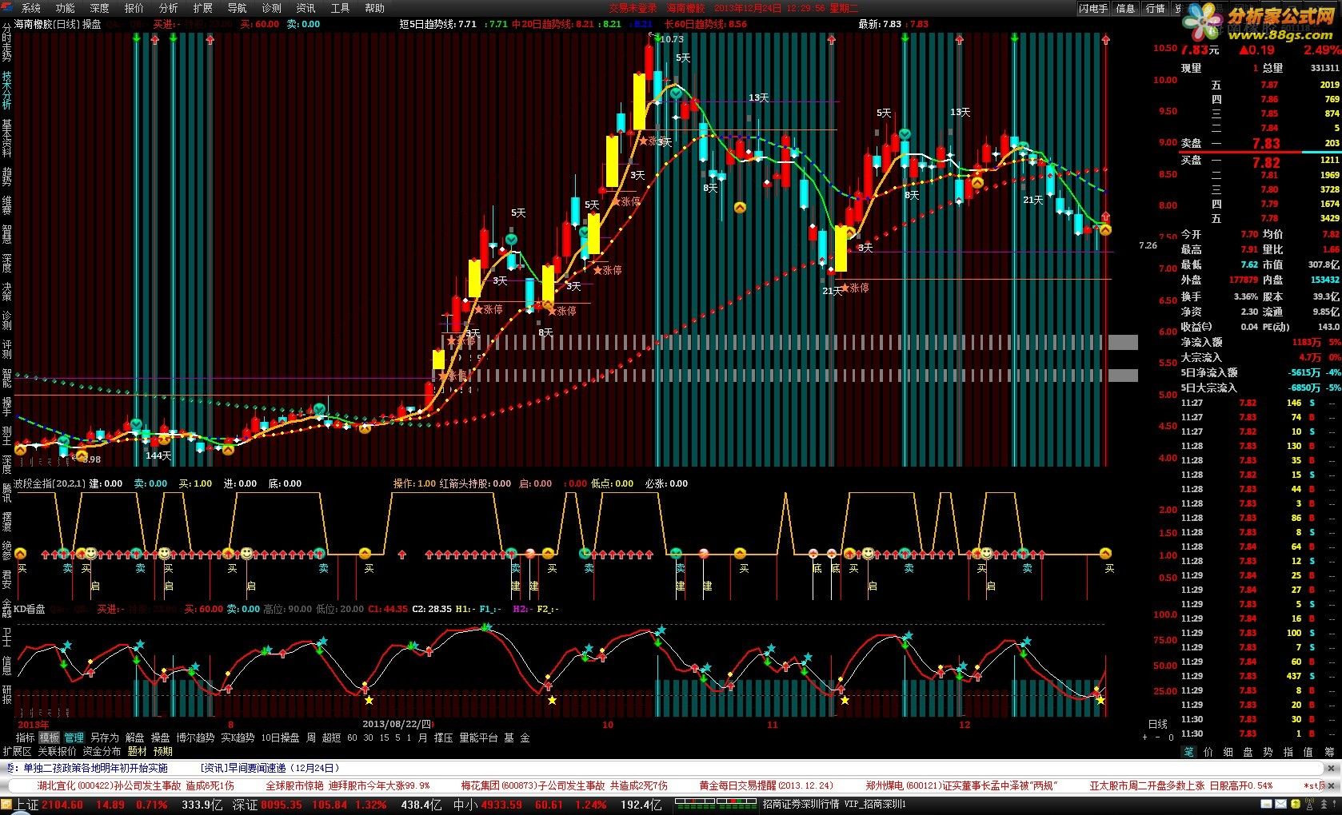Screen dimensions: 1342x815
Task: Open the 湖北宜化 accident news ticker item
Action: [x=136, y=785]
